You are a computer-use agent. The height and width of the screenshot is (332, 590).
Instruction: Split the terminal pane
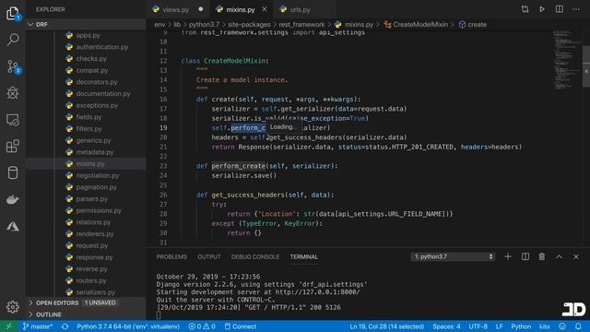(x=525, y=256)
